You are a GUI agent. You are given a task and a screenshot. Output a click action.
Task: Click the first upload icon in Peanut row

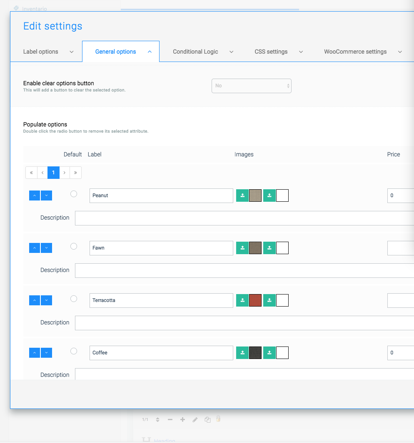tap(242, 196)
